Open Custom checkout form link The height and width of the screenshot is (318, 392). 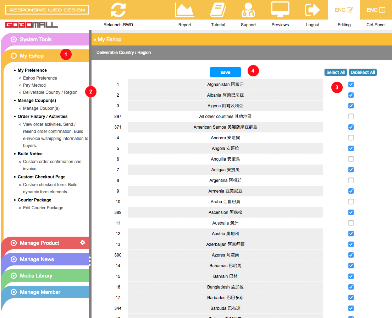click(x=50, y=188)
